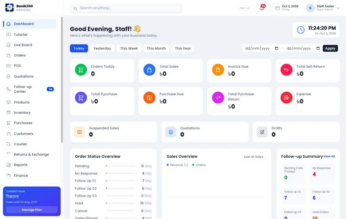The image size is (346, 219).
Task: Click the Apply date range button
Action: tap(330, 48)
